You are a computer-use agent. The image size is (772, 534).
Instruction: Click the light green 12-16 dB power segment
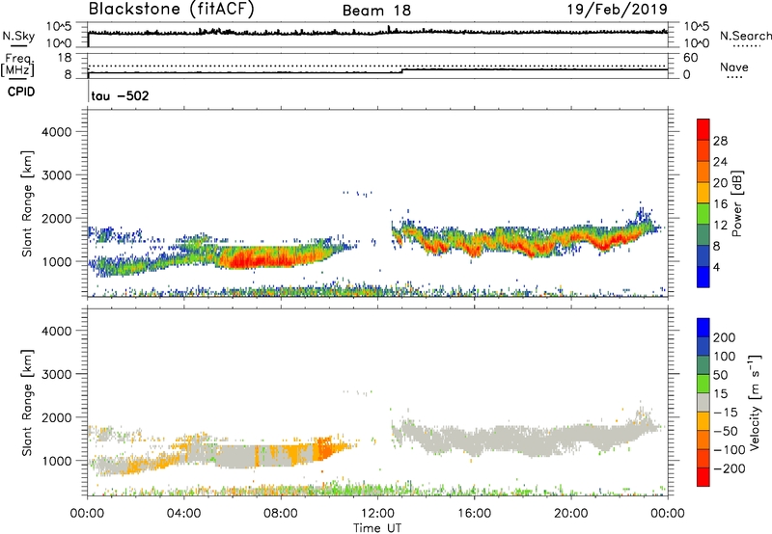tap(703, 213)
